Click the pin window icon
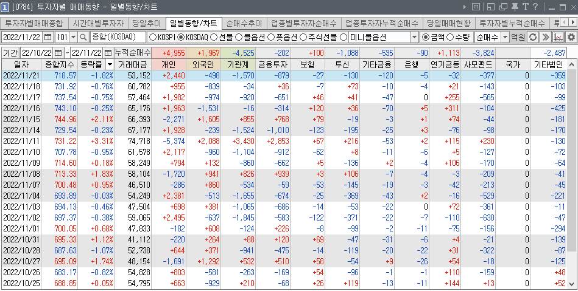 [515, 7]
